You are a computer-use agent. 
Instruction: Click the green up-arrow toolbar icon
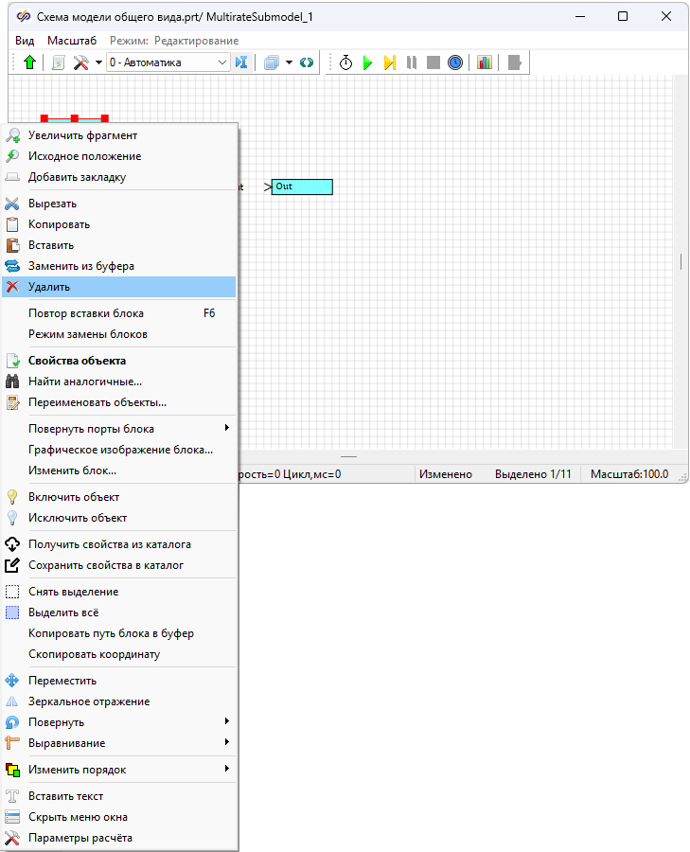coord(29,62)
